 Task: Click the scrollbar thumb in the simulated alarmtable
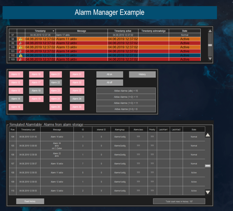click(x=208, y=166)
